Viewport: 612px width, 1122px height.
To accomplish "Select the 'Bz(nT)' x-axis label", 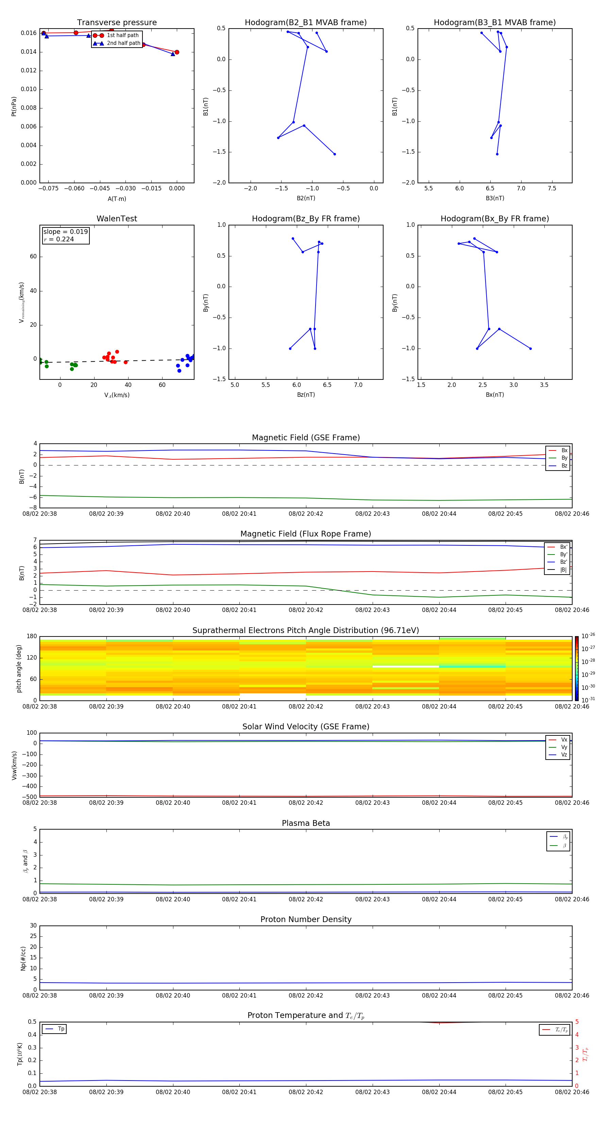I will tap(306, 395).
